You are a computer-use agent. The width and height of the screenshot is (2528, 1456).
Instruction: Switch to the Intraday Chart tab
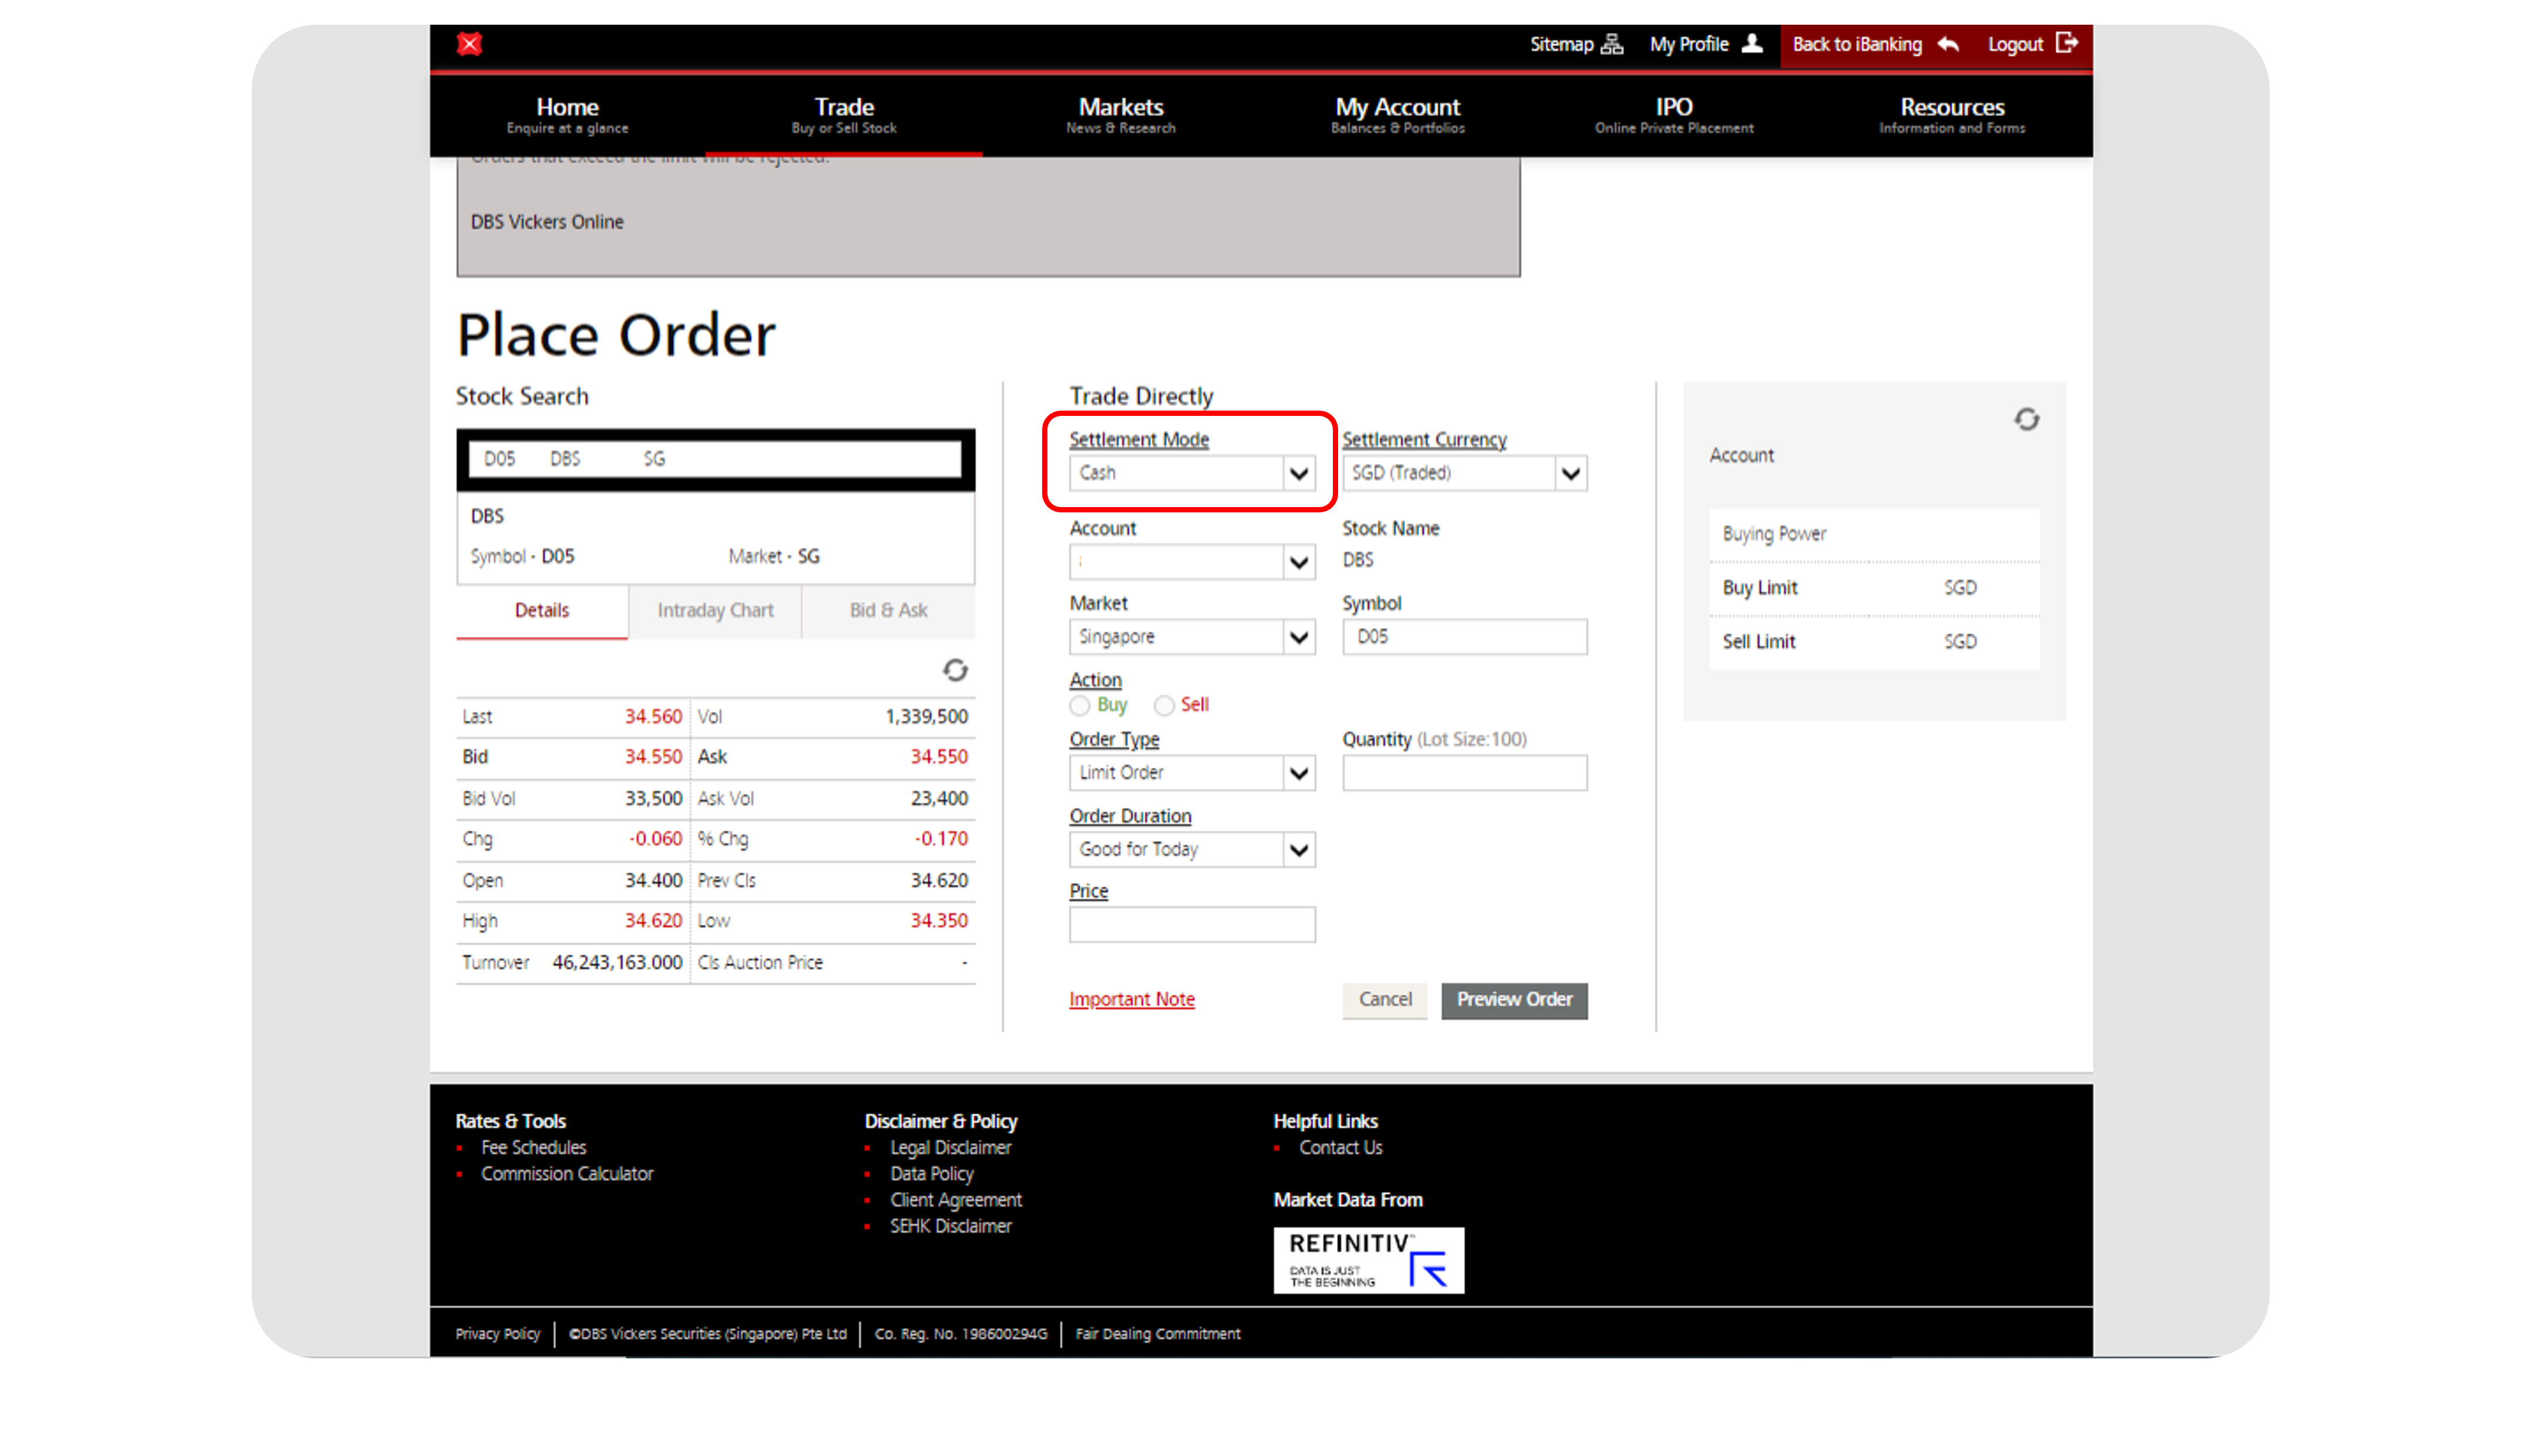click(715, 610)
